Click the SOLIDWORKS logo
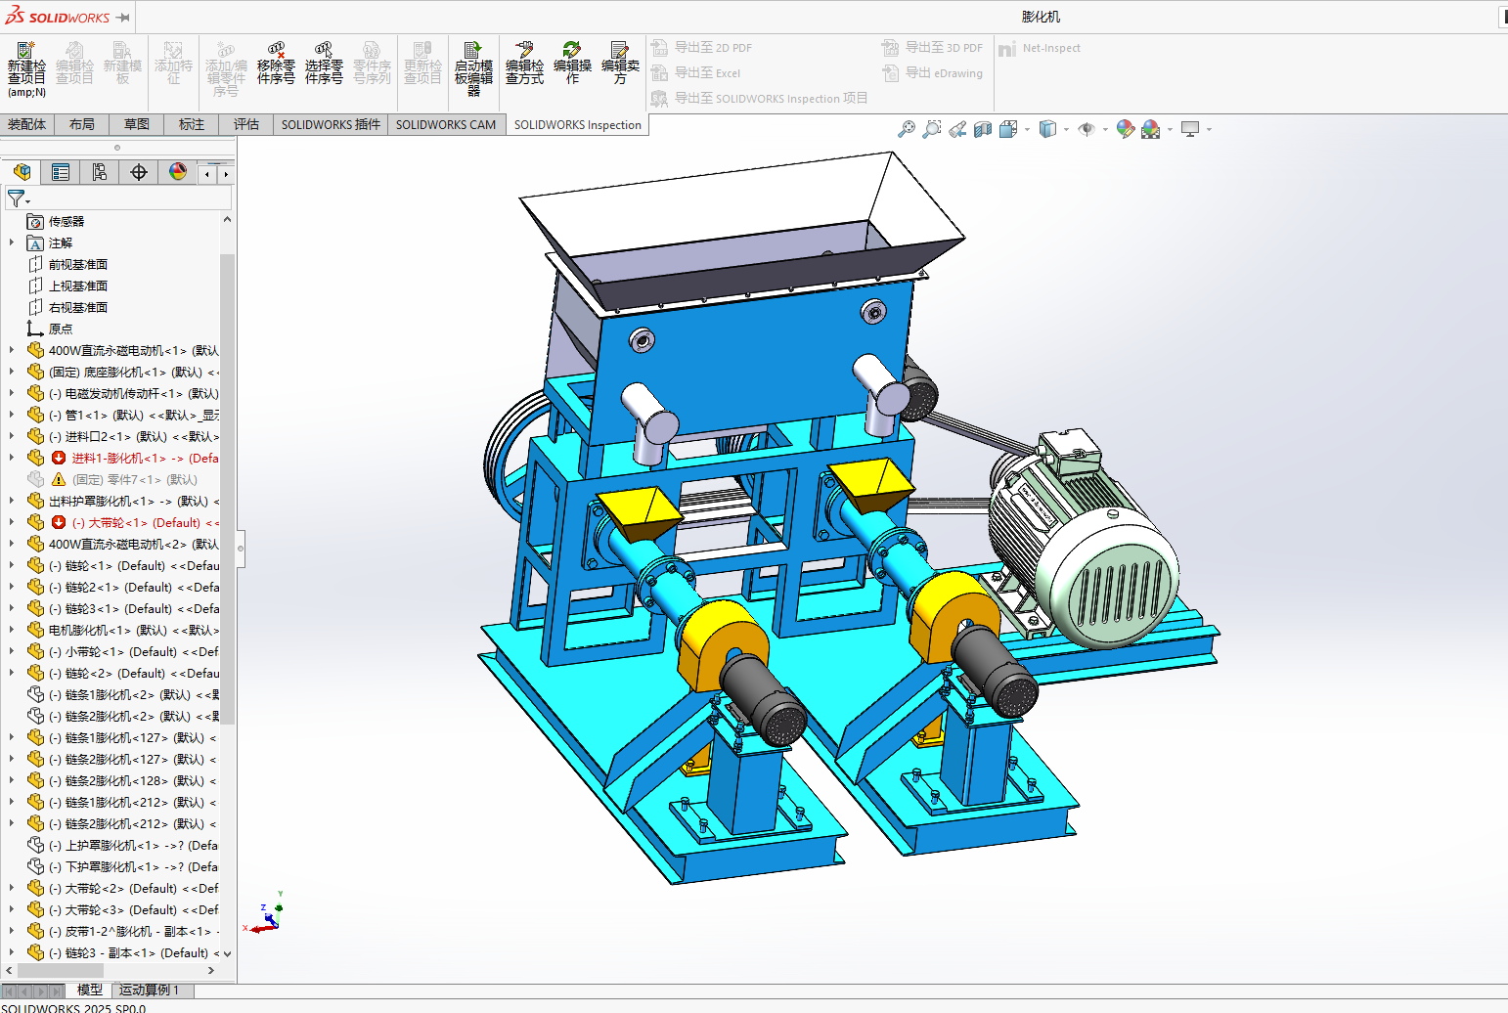This screenshot has width=1508, height=1013. click(59, 17)
